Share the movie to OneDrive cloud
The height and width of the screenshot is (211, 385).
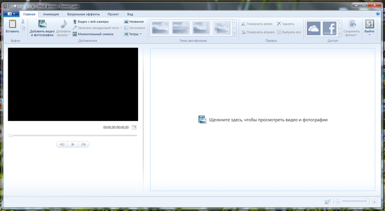(x=313, y=29)
